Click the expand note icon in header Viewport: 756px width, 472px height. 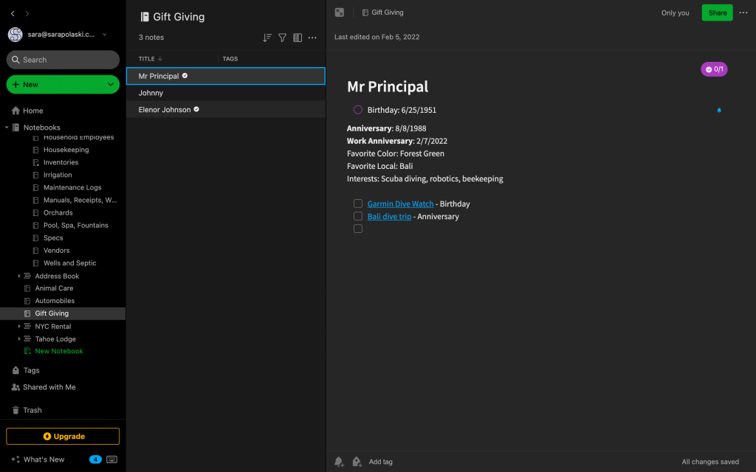(340, 13)
